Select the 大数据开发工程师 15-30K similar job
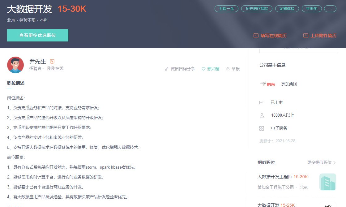Screen dimensions: 346x207 (282, 177)
